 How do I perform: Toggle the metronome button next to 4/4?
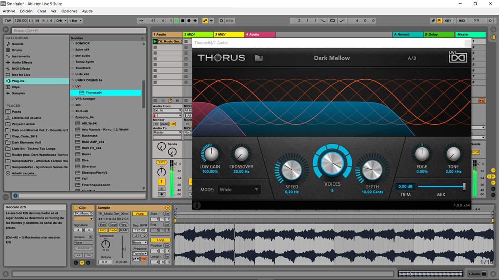point(60,20)
